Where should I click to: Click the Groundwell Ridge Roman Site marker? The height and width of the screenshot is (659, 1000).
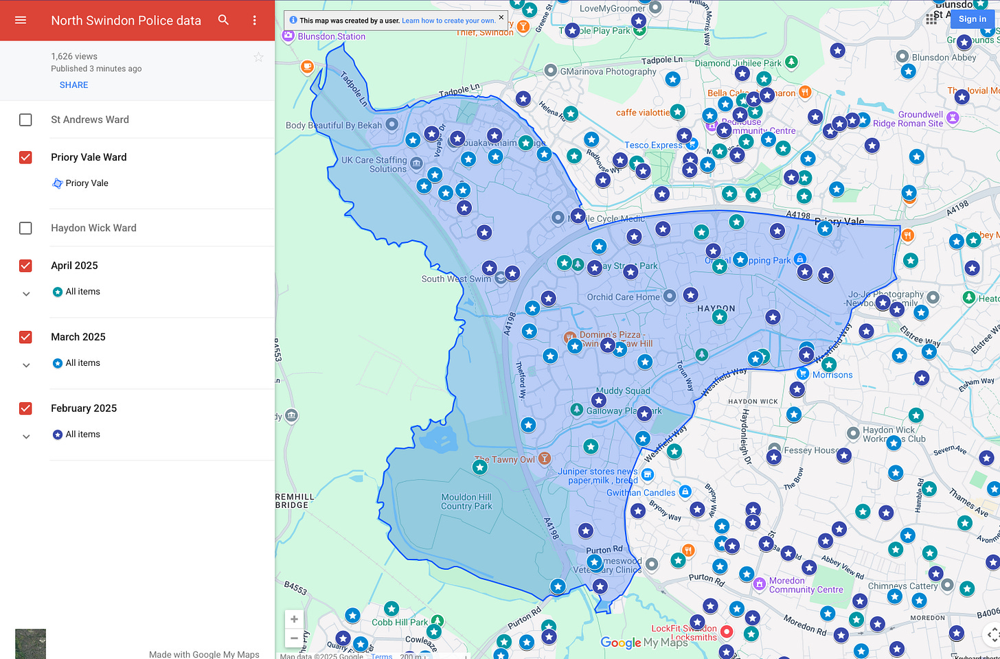pos(953,118)
